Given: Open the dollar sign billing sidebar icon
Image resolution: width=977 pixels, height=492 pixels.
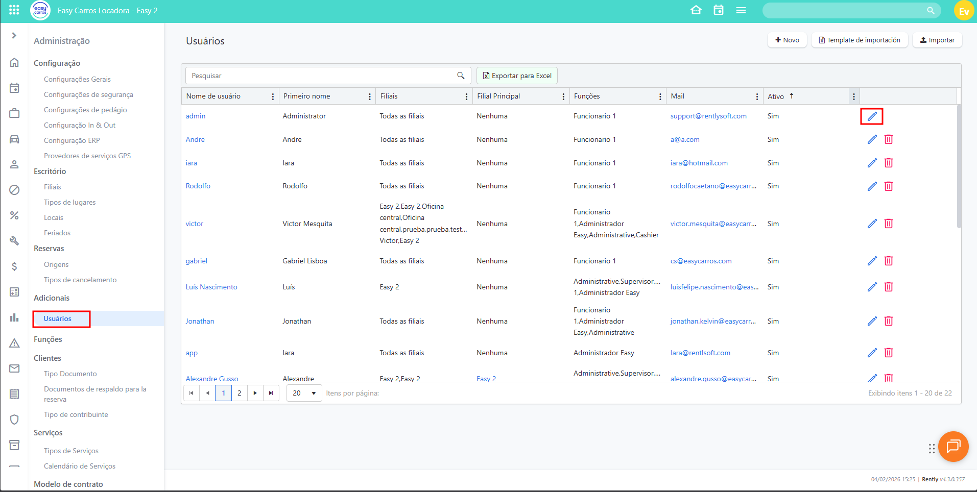Looking at the screenshot, I should tap(14, 266).
